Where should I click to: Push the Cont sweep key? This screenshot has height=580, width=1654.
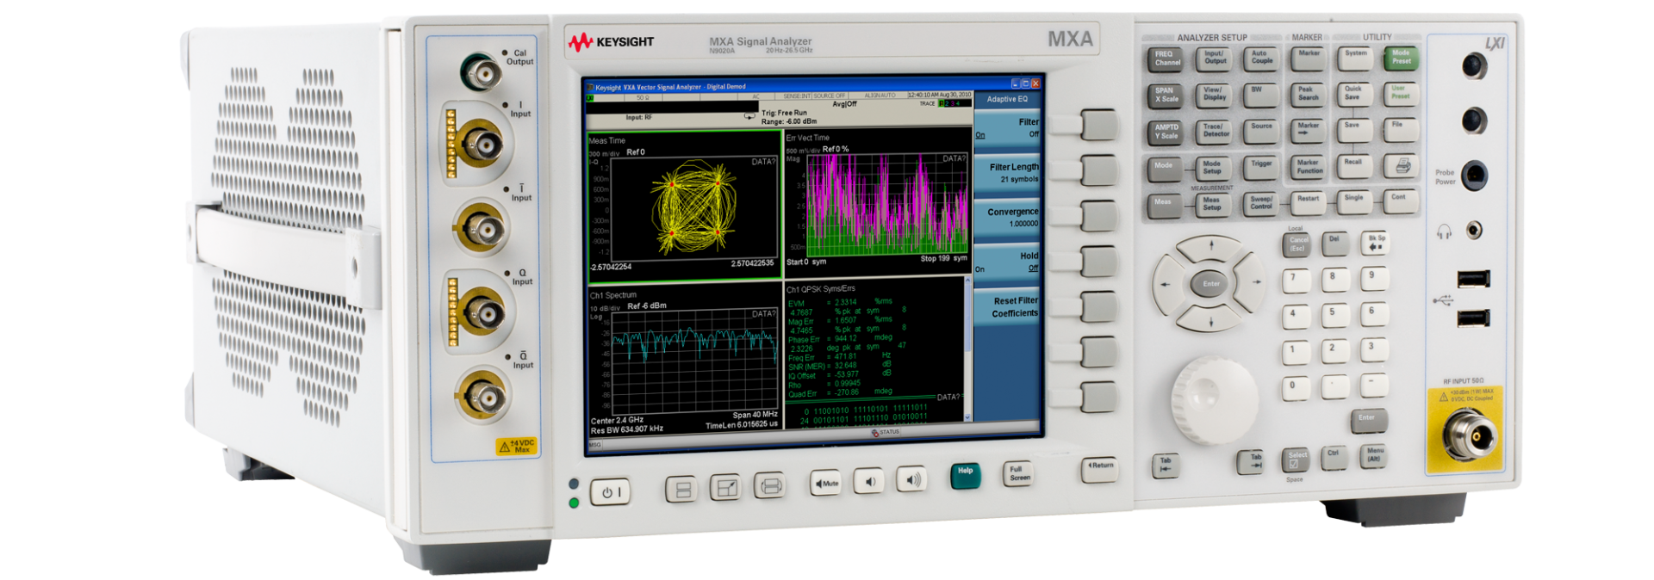(x=1400, y=201)
